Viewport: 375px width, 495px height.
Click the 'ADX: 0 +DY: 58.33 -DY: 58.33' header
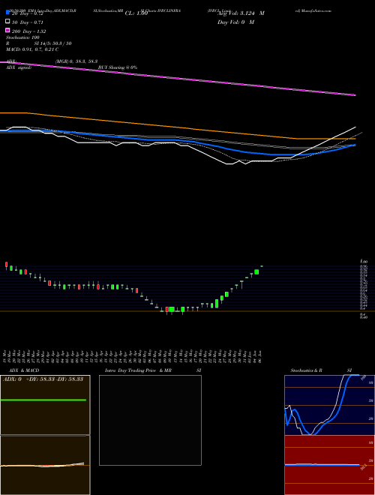(x=43, y=379)
